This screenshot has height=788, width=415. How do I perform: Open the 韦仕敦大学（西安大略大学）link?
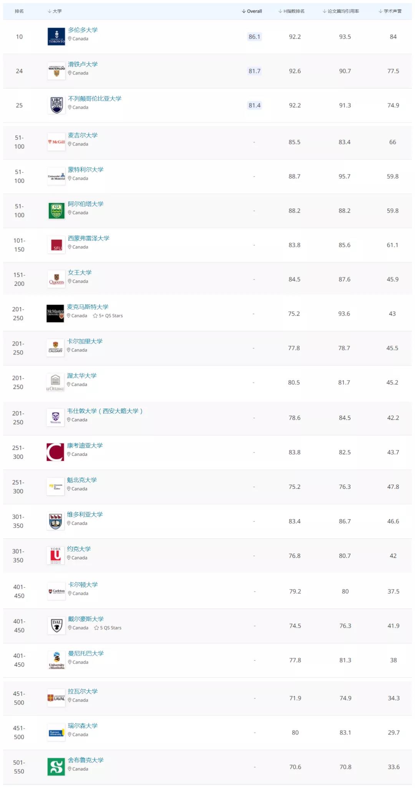(105, 411)
